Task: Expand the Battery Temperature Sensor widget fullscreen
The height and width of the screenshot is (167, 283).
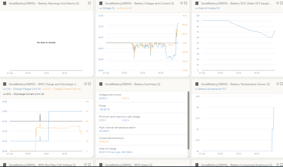Action: (282, 84)
